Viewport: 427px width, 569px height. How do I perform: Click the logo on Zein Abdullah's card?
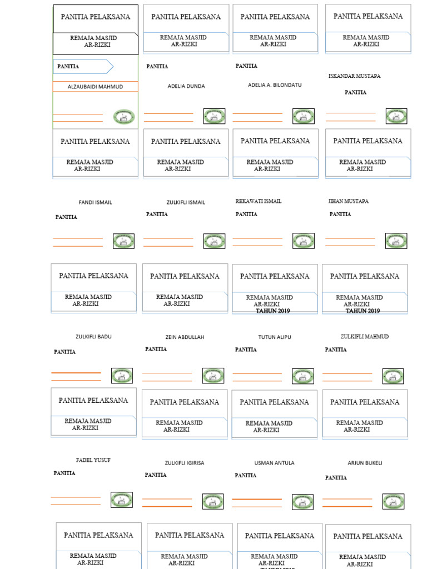point(212,376)
